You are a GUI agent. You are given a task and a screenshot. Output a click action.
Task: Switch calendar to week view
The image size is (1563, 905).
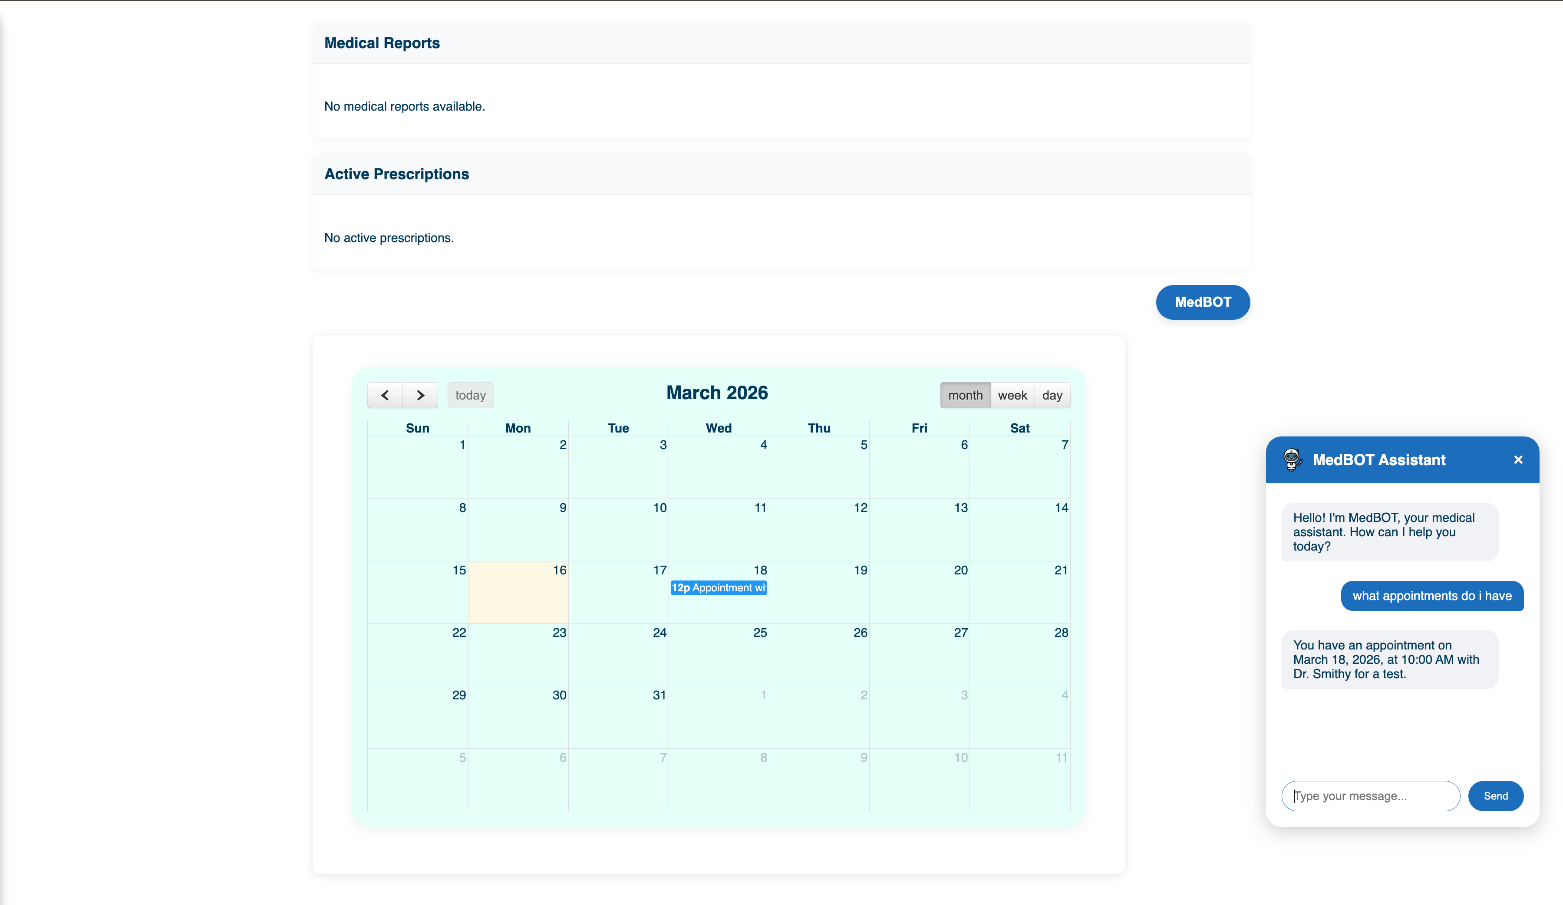[1012, 395]
